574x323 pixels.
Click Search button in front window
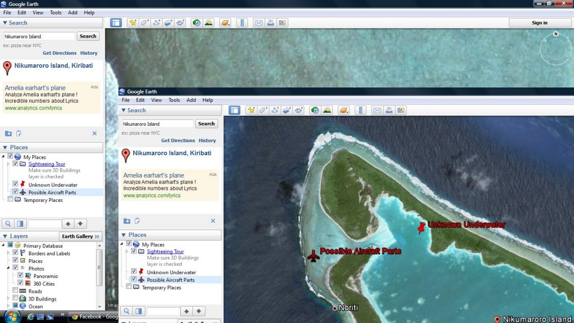coord(206,124)
